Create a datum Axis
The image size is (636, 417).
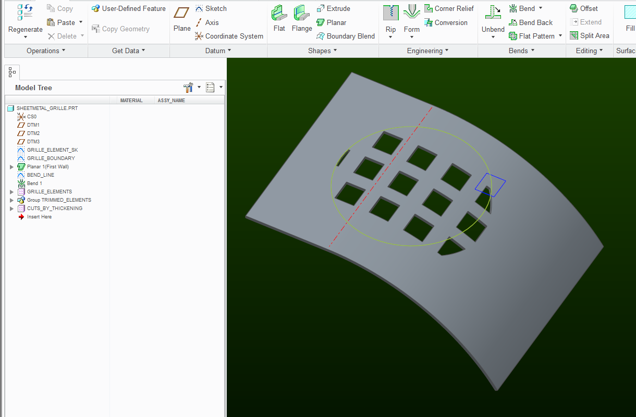coord(207,22)
